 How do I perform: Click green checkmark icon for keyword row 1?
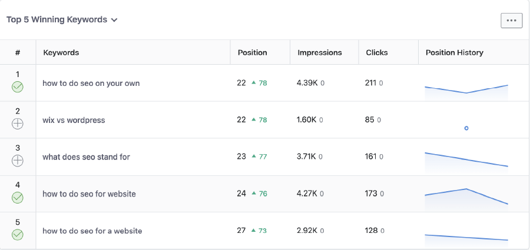(18, 87)
